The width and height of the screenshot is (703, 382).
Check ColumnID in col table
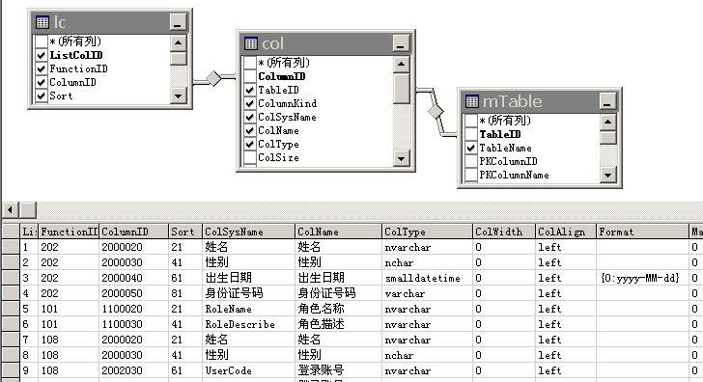click(x=250, y=76)
